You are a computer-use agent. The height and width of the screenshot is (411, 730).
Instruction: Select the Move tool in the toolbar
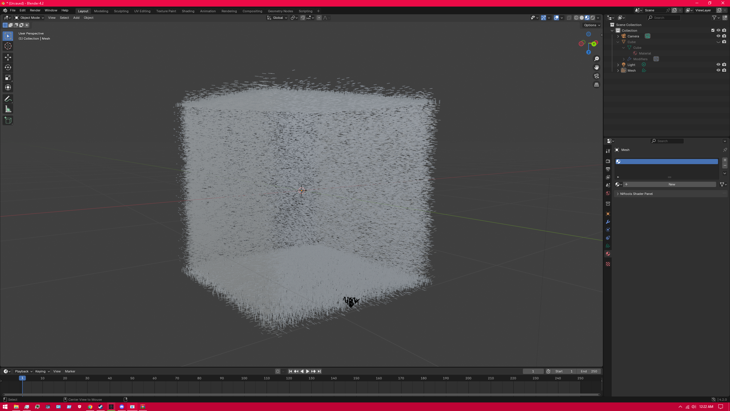click(x=8, y=57)
